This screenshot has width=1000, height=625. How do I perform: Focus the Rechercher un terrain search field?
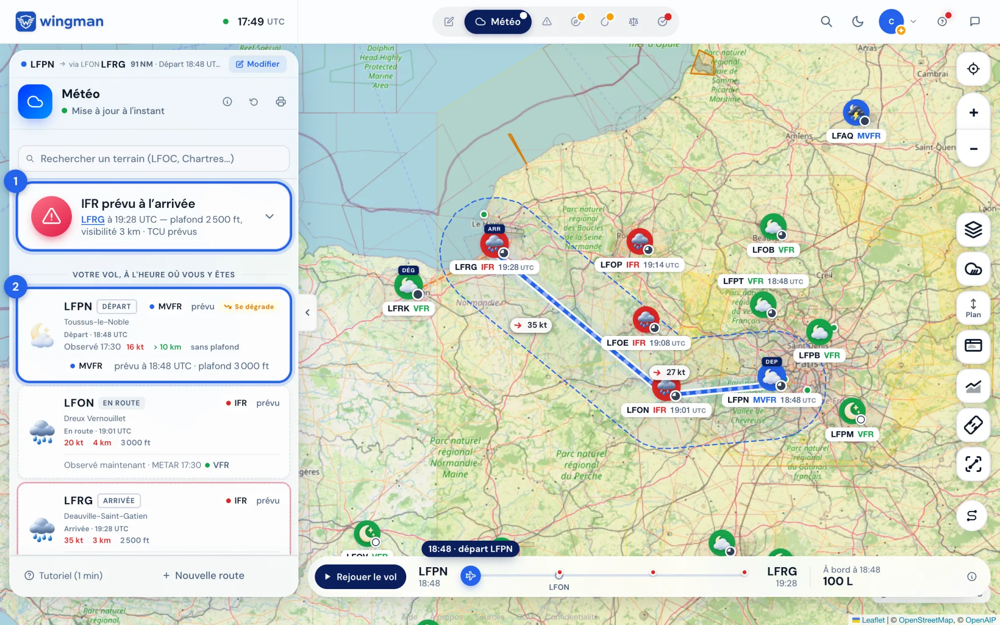[154, 158]
